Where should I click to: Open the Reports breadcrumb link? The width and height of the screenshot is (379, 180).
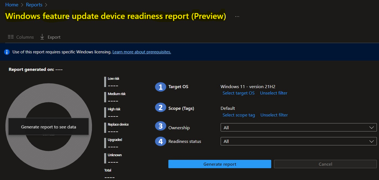coord(34,5)
